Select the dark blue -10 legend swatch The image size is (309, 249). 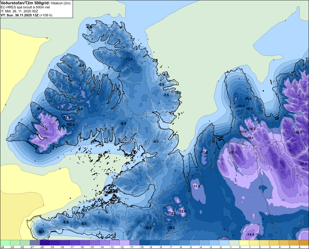pyautogui.click(x=144, y=243)
